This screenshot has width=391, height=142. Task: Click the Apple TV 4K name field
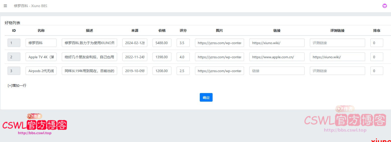[41, 57]
